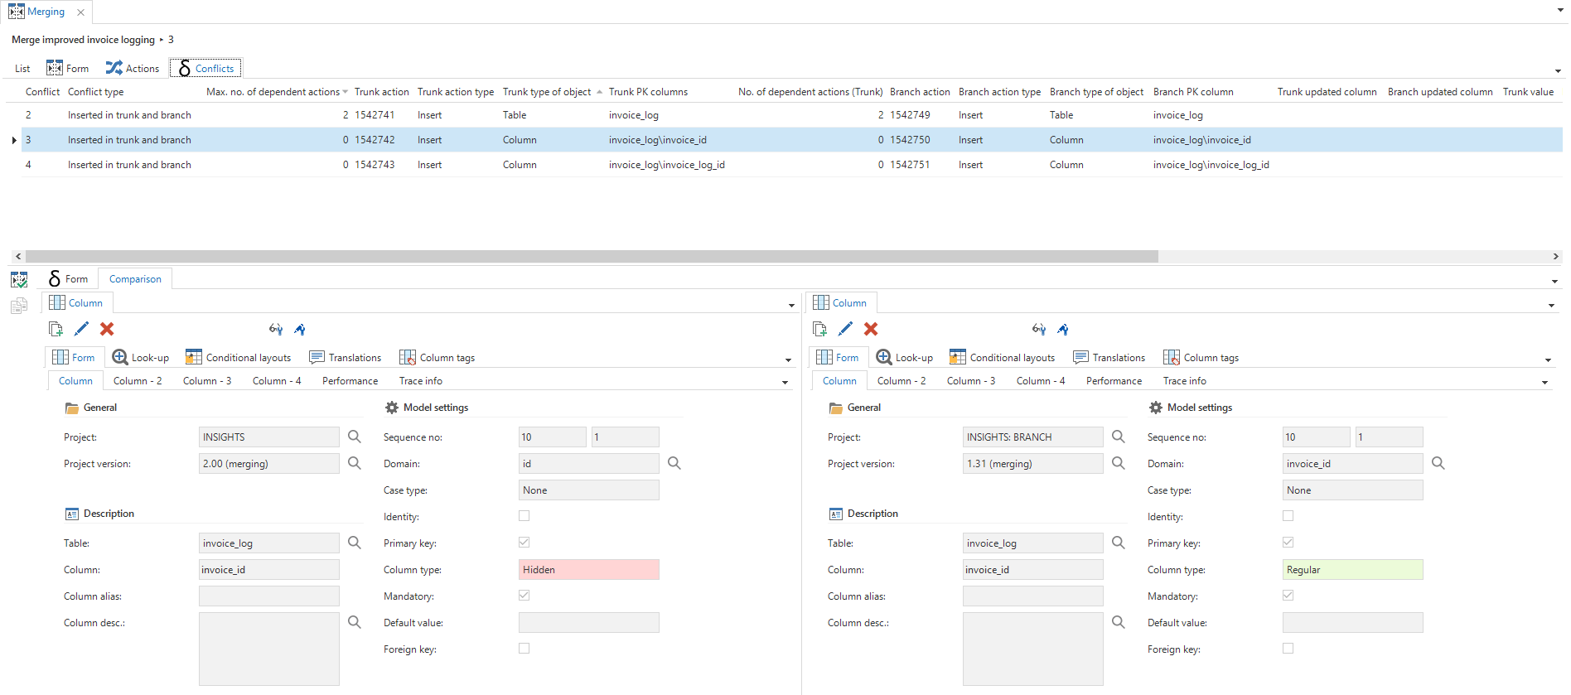Click glasses-and-wrench icon in right panel toolbar
The height and width of the screenshot is (695, 1571).
[1038, 329]
